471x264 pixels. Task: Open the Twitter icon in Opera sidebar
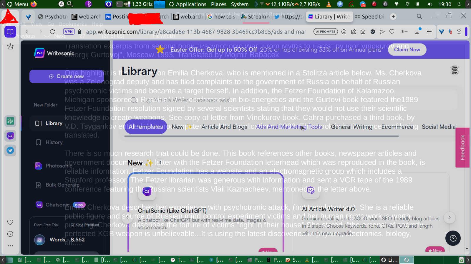tap(10, 150)
